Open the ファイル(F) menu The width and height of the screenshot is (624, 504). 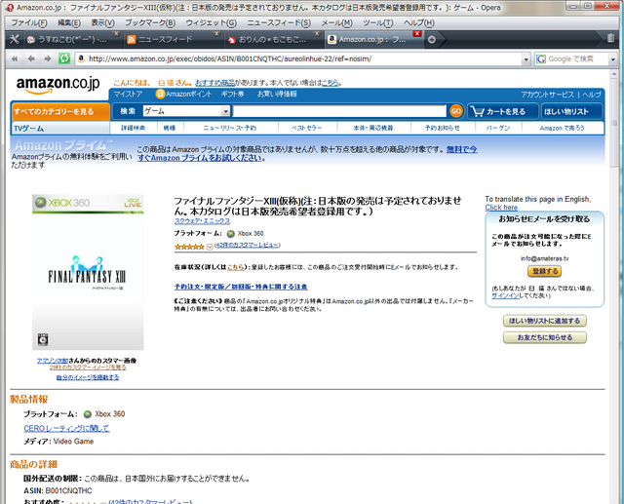point(29,22)
